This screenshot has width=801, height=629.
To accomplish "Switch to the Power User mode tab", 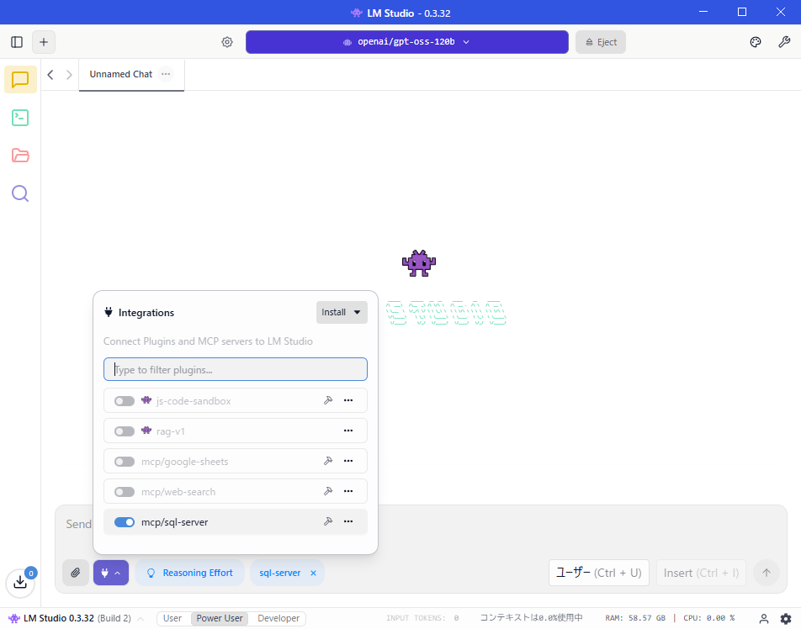I will (x=219, y=618).
